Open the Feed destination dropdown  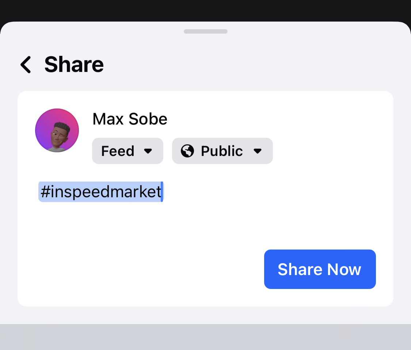pyautogui.click(x=128, y=151)
